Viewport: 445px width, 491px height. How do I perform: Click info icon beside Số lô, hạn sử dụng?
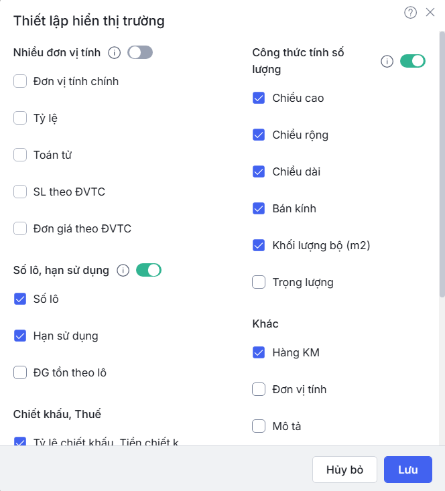tap(123, 270)
